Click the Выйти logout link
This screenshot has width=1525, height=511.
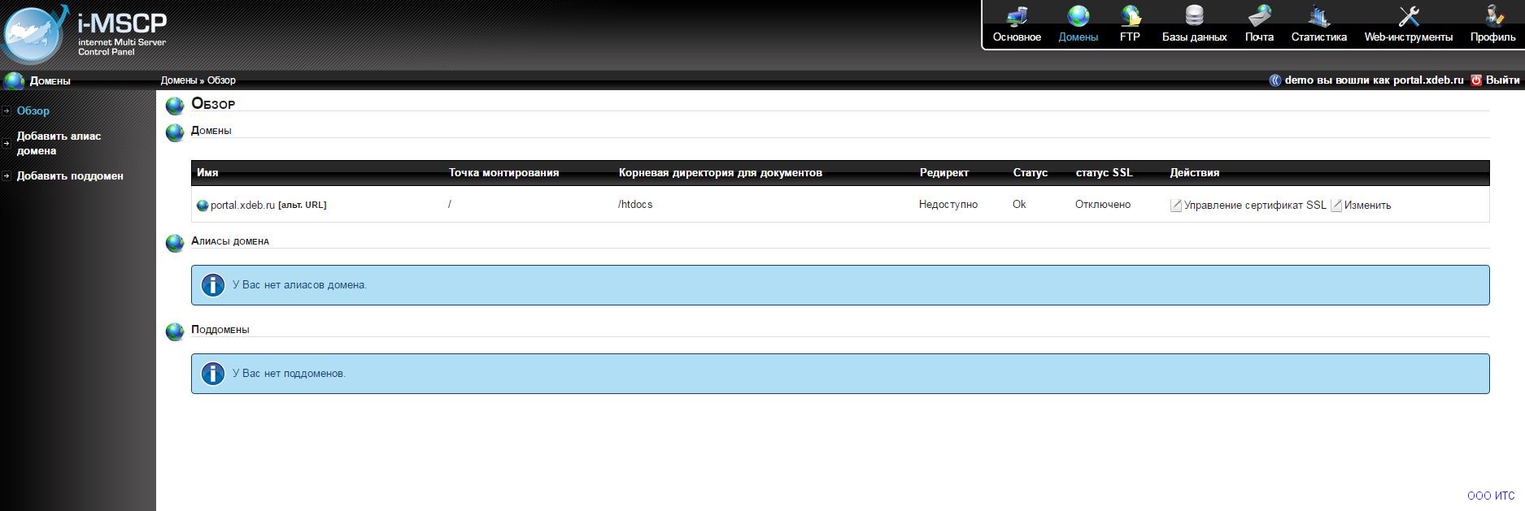[1503, 80]
